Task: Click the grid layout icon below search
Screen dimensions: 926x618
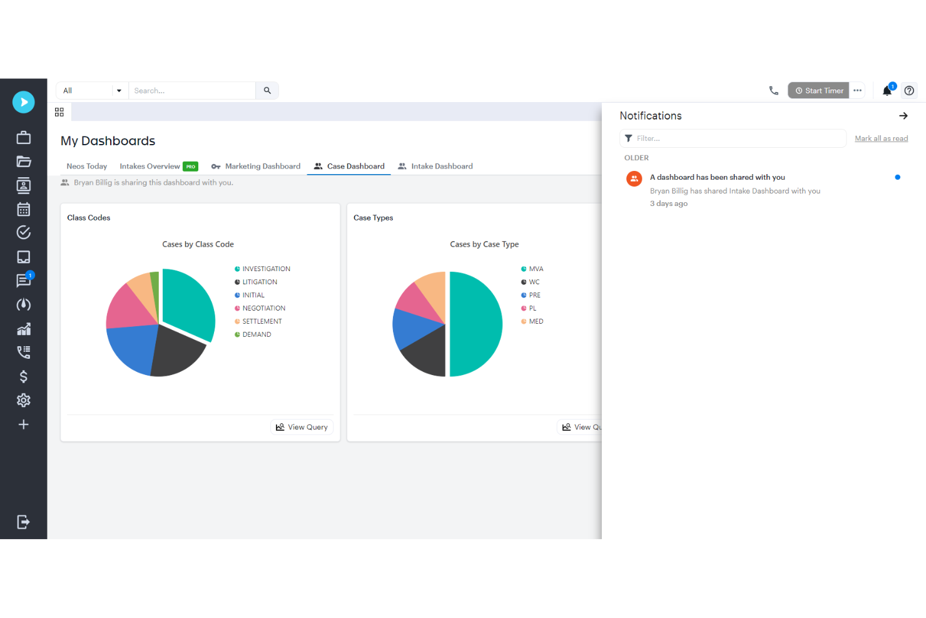Action: pyautogui.click(x=59, y=112)
